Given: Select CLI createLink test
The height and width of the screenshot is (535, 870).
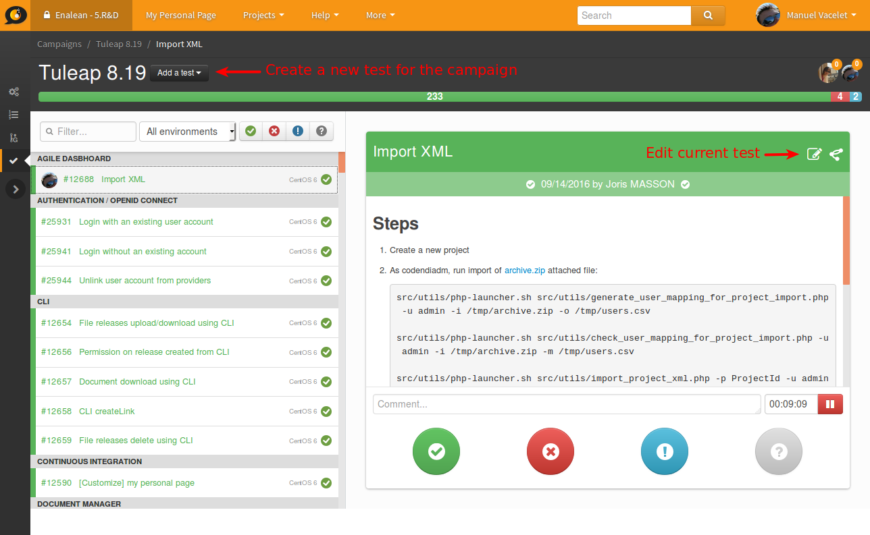Looking at the screenshot, I should click(185, 411).
